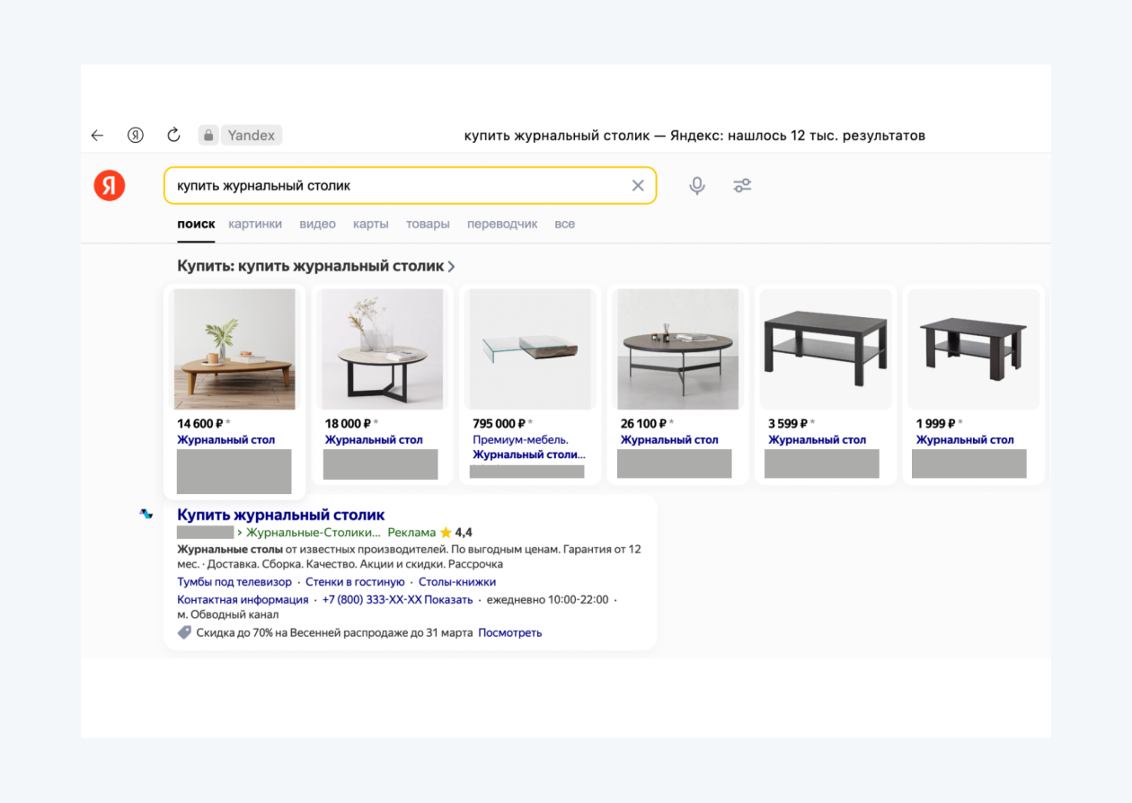Expand 'Купить: купить журнальный столик' chevron
1132x803 pixels.
452,267
